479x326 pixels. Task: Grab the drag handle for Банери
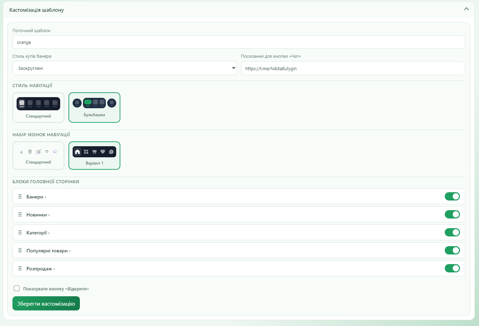20,196
